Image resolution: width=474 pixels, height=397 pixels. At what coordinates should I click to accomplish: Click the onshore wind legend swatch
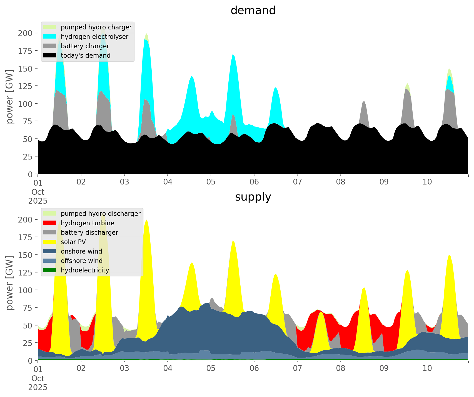click(x=50, y=251)
